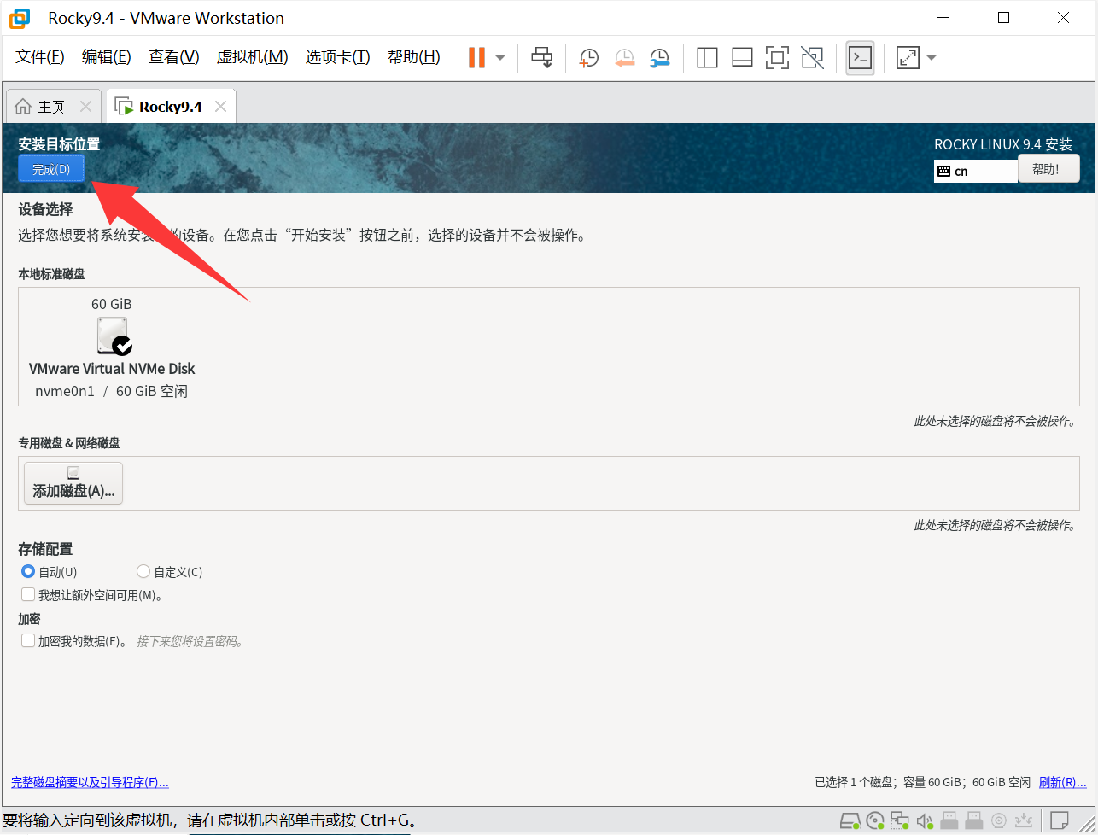
Task: Check the 加密我的数据 encryption box
Action: click(28, 641)
